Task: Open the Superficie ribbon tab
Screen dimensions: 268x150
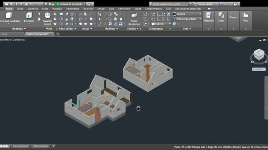Action: tap(33, 9)
